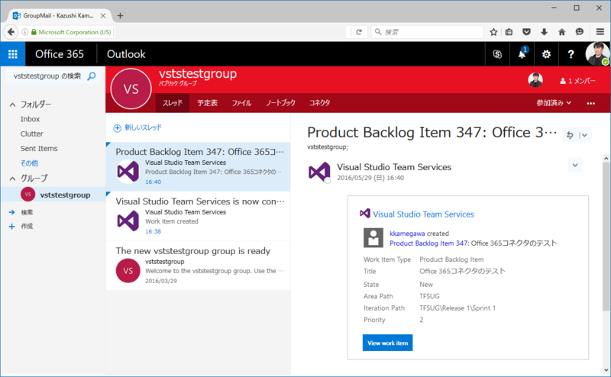The height and width of the screenshot is (377, 611).
Task: Open the kkamegawa link
Action: pos(407,234)
